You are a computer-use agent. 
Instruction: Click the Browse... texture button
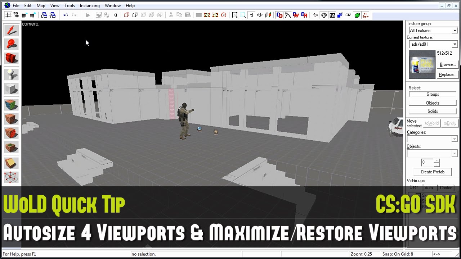click(447, 64)
